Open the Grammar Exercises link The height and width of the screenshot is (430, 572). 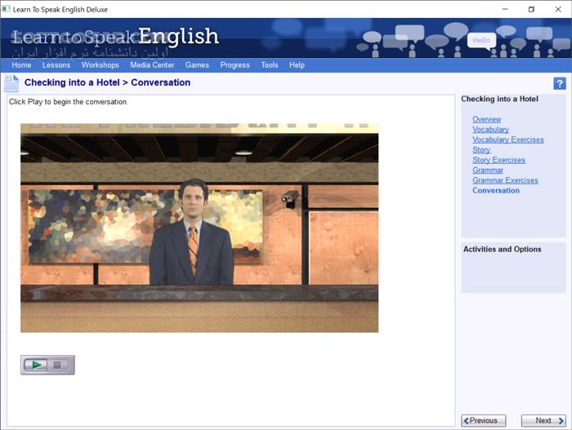[x=505, y=180]
